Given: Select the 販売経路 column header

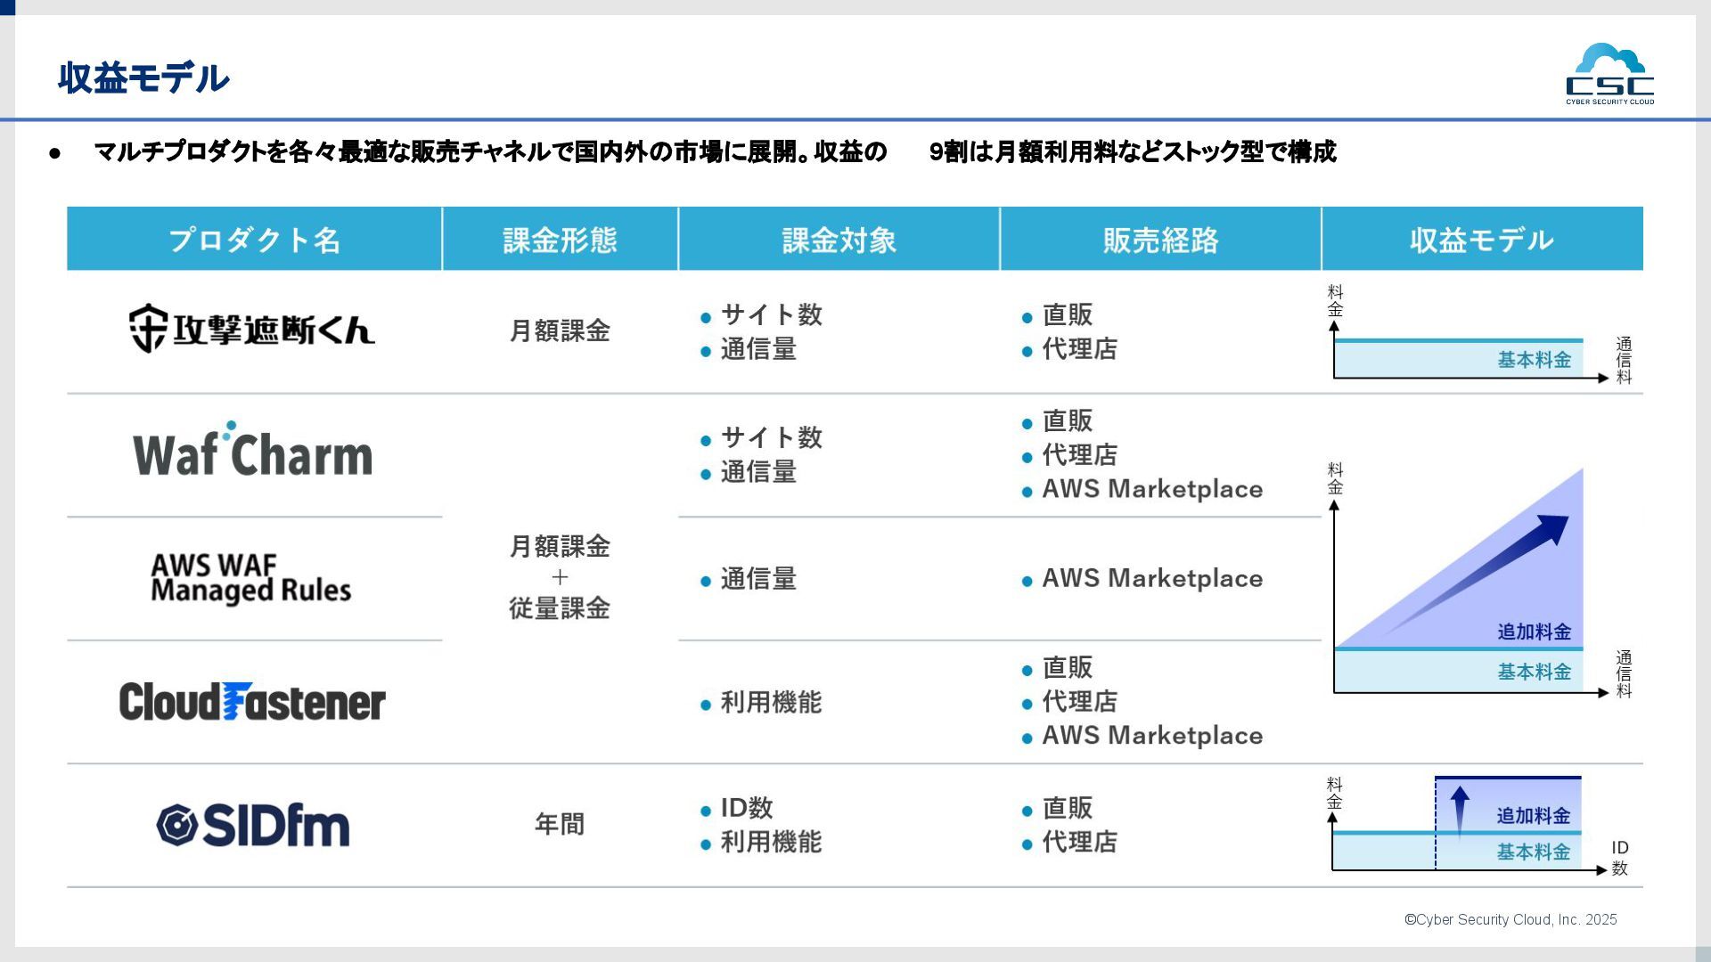Looking at the screenshot, I should [1160, 239].
